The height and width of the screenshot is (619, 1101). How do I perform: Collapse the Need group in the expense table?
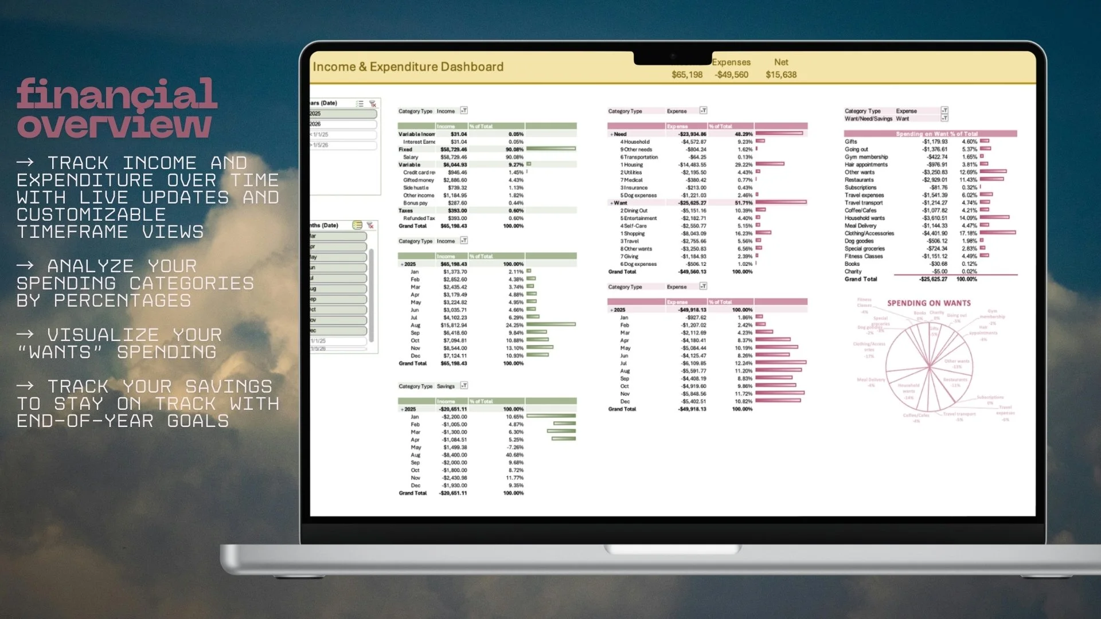(612, 134)
